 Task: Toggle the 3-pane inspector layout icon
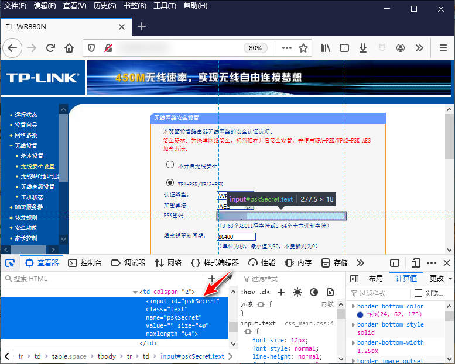pos(354,279)
